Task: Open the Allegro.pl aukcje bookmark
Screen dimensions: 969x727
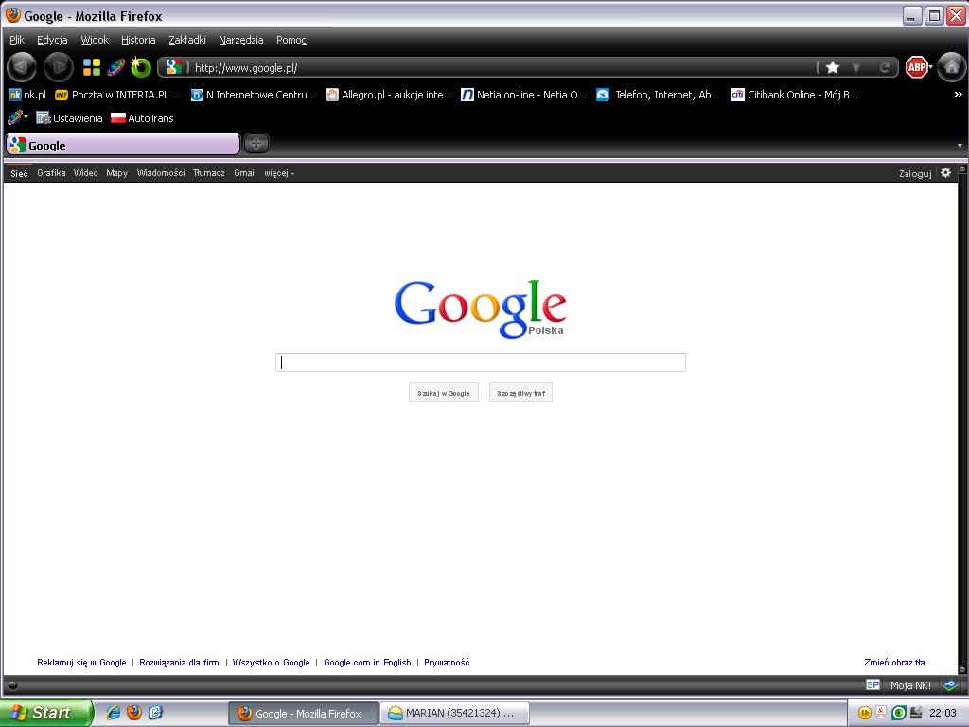Action: tap(389, 95)
